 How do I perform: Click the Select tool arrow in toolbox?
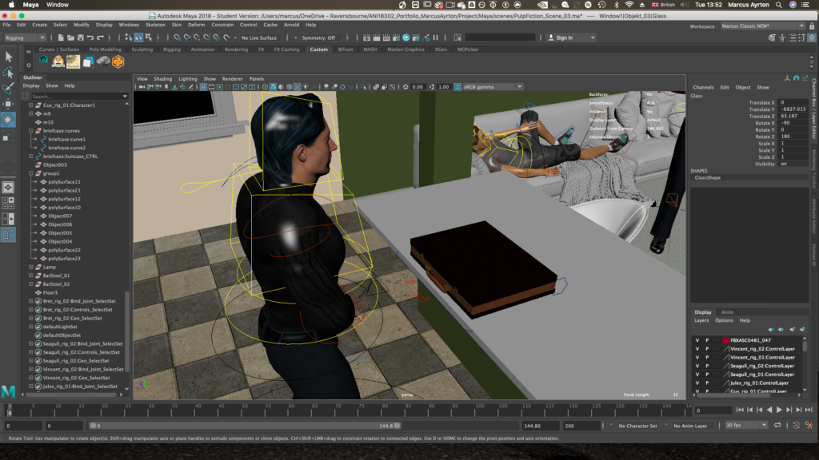9,57
